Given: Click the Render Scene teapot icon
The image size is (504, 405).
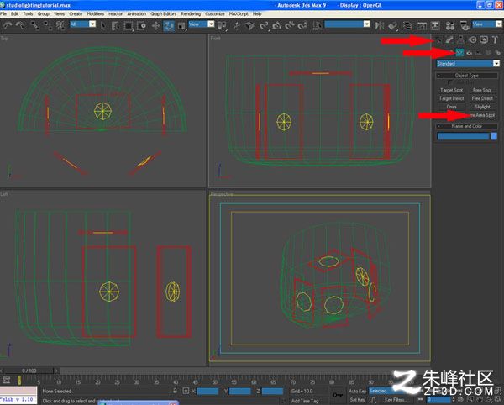Looking at the screenshot, I should 465,25.
